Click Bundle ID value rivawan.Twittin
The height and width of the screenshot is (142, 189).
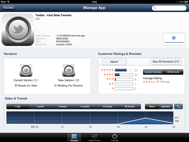pyautogui.click(x=64, y=45)
